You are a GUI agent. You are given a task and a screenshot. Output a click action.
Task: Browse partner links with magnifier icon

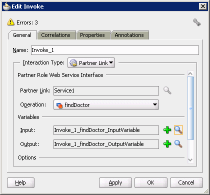point(167,90)
